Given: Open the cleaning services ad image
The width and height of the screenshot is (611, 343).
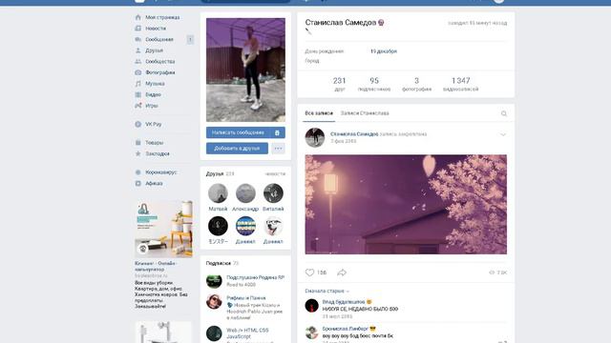Looking at the screenshot, I should click(163, 229).
